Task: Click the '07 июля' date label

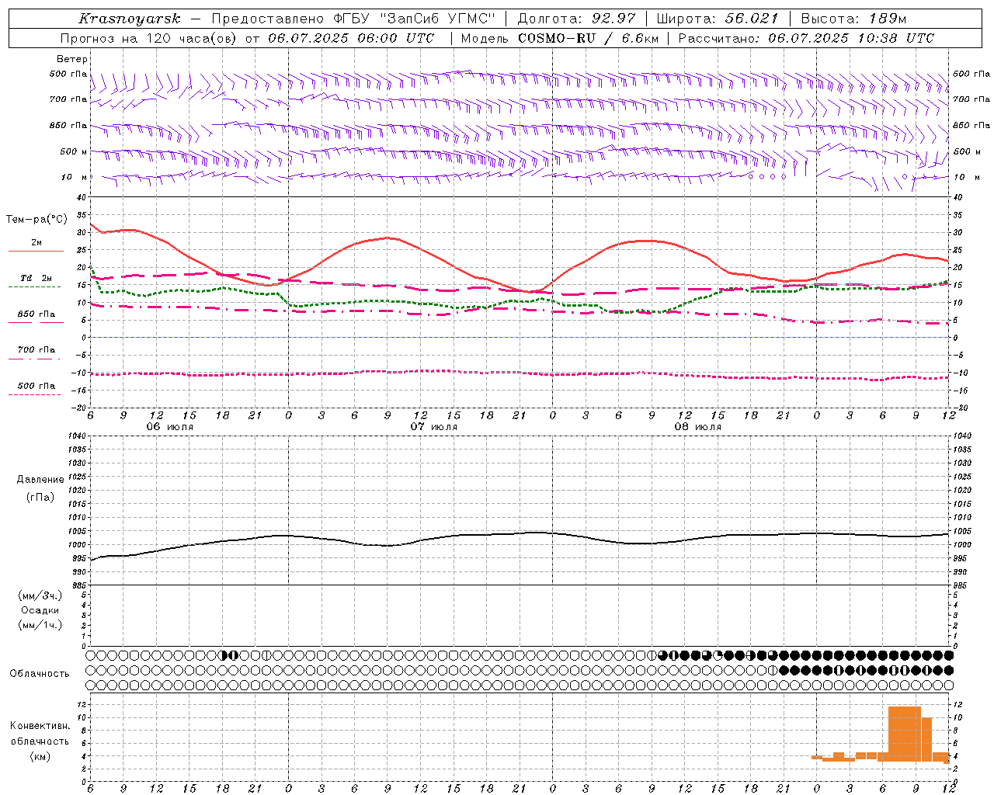Action: pos(434,427)
